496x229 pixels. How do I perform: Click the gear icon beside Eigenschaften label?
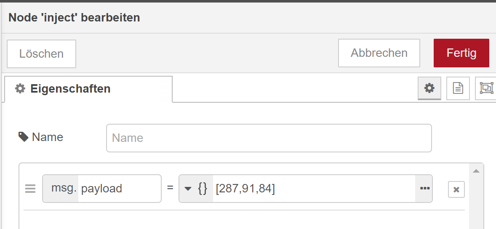(x=19, y=89)
